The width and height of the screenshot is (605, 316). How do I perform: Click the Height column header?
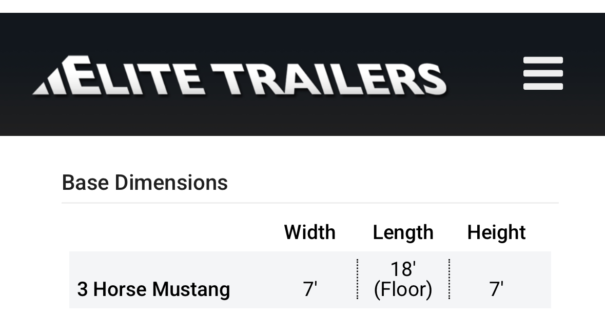[x=496, y=233]
